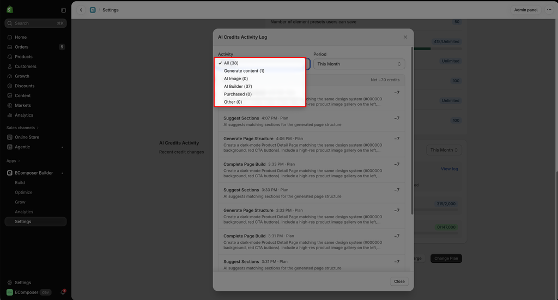Click the Generate Page Structure 3:33 PM entry
The image size is (558, 300).
click(x=311, y=216)
